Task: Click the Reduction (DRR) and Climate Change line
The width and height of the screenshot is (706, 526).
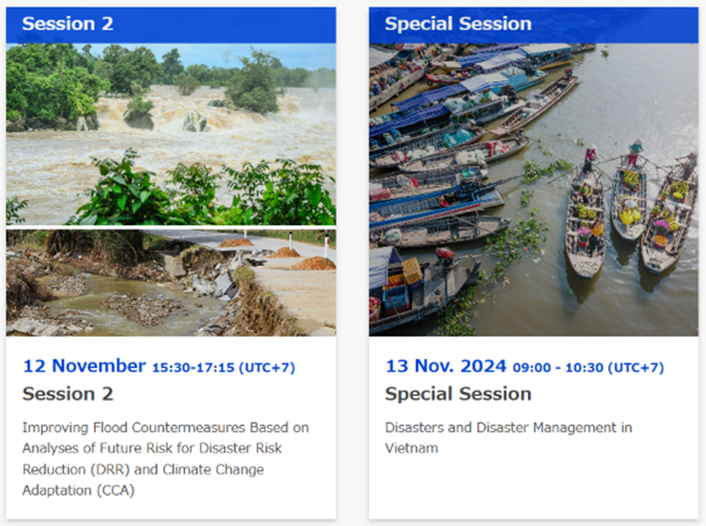Action: pos(143,469)
